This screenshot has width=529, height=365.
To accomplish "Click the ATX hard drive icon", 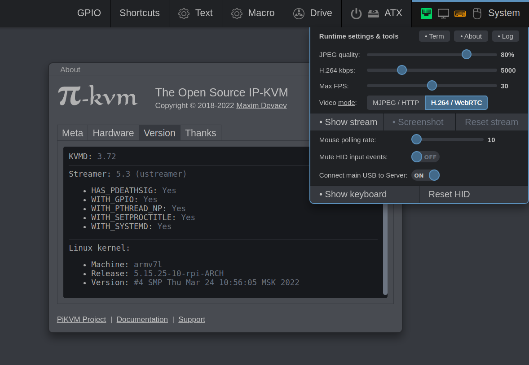I will pos(374,13).
